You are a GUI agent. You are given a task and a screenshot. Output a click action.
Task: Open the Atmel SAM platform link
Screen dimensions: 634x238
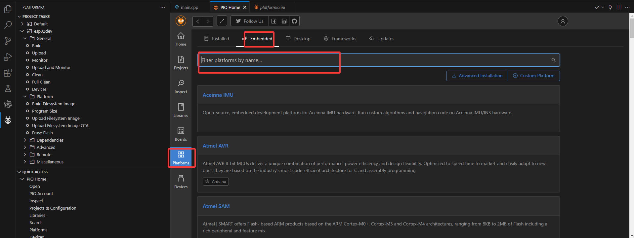tap(216, 206)
